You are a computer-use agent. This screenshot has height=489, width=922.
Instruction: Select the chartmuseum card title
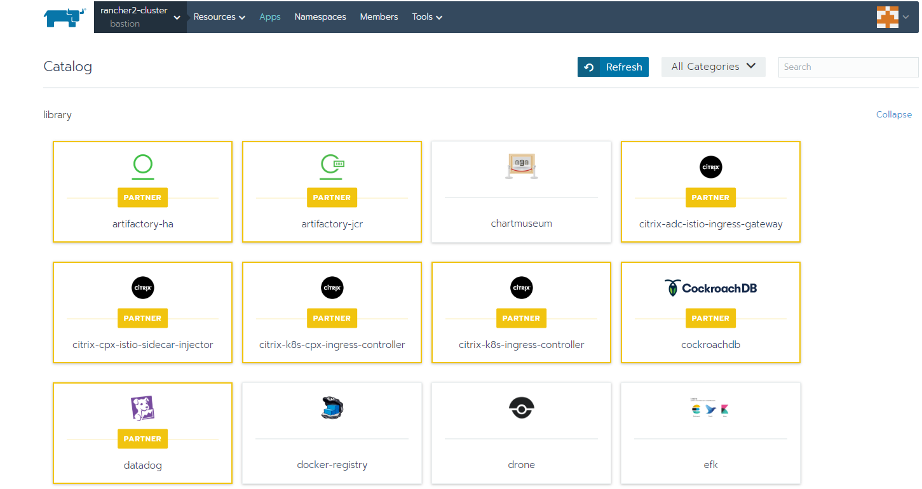click(x=522, y=224)
